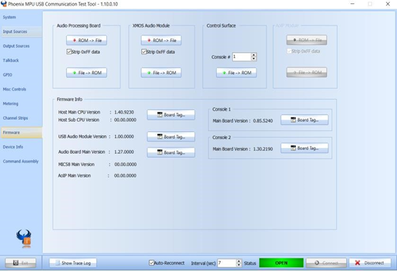Switch to Input Sources page
The height and width of the screenshot is (271, 397).
pyautogui.click(x=21, y=31)
